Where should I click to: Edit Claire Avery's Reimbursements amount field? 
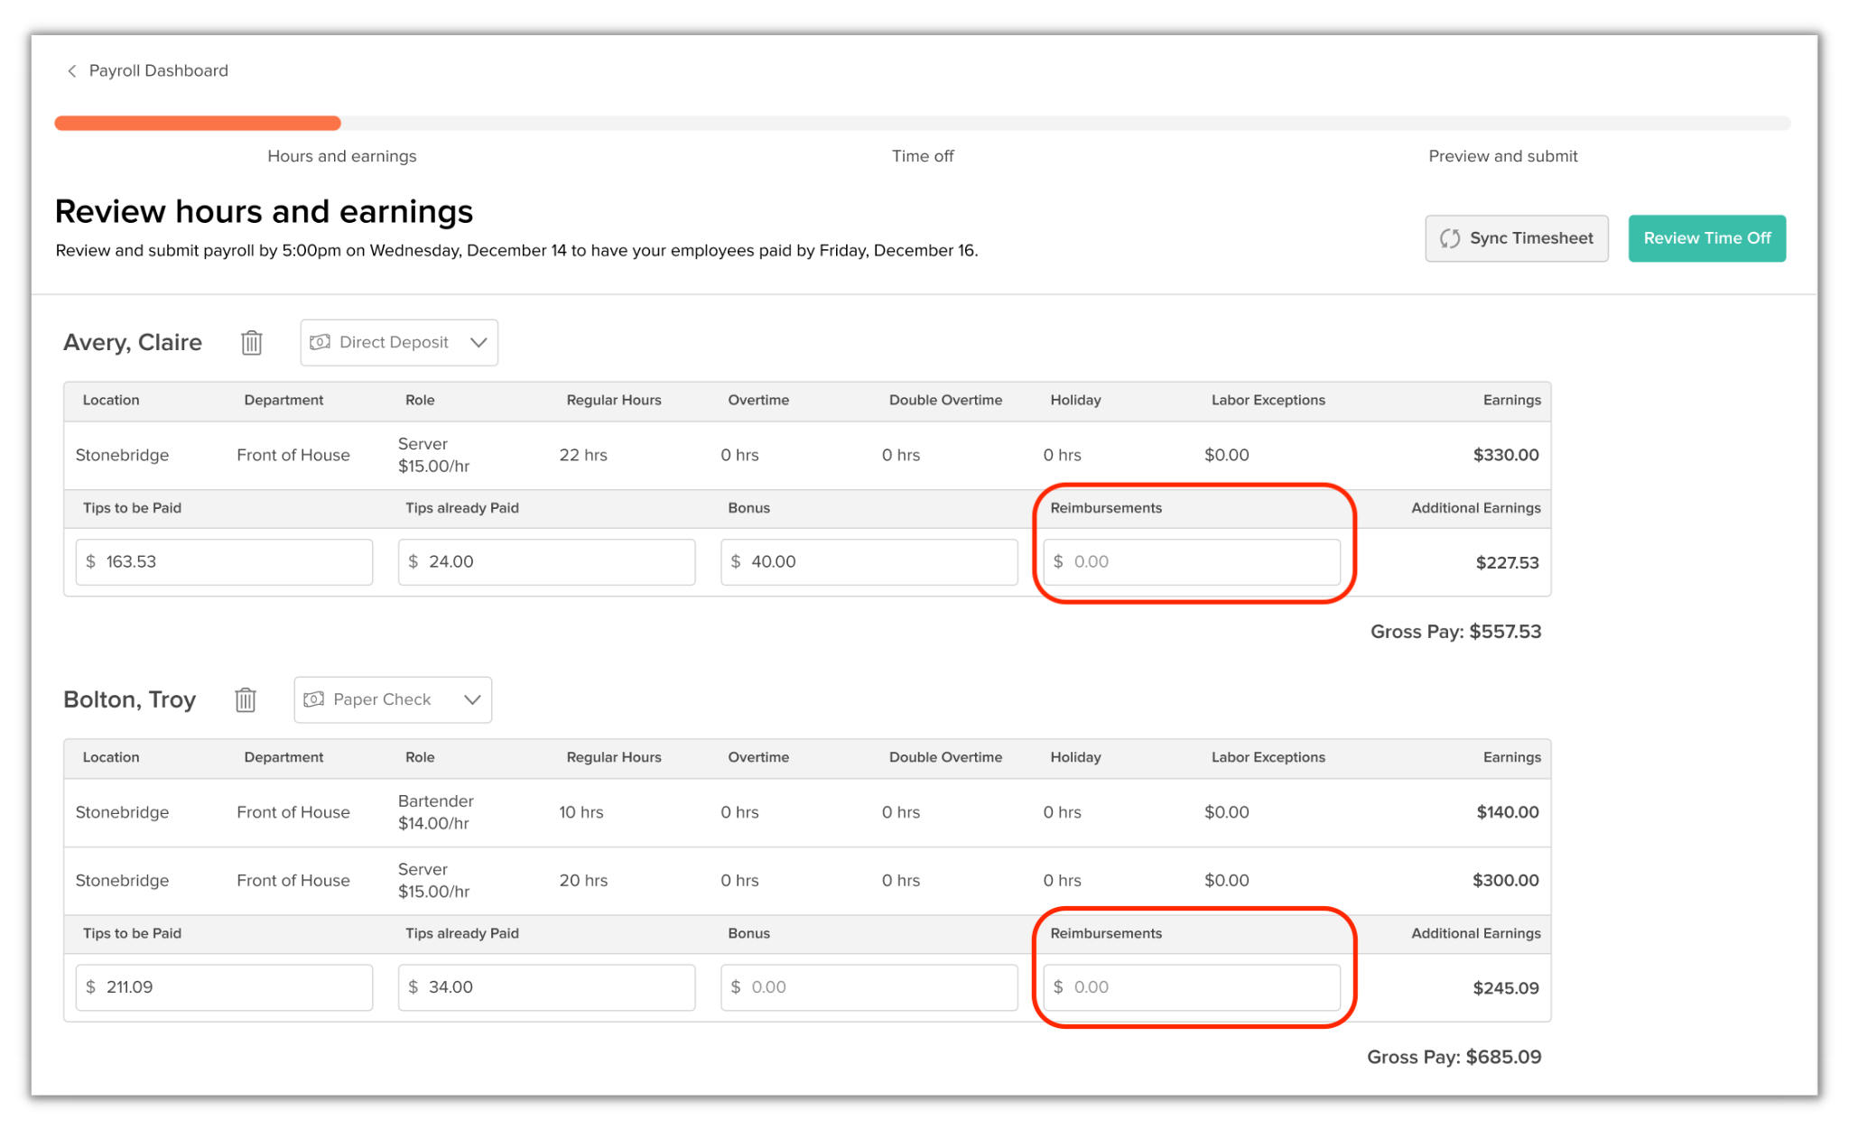[x=1191, y=562]
